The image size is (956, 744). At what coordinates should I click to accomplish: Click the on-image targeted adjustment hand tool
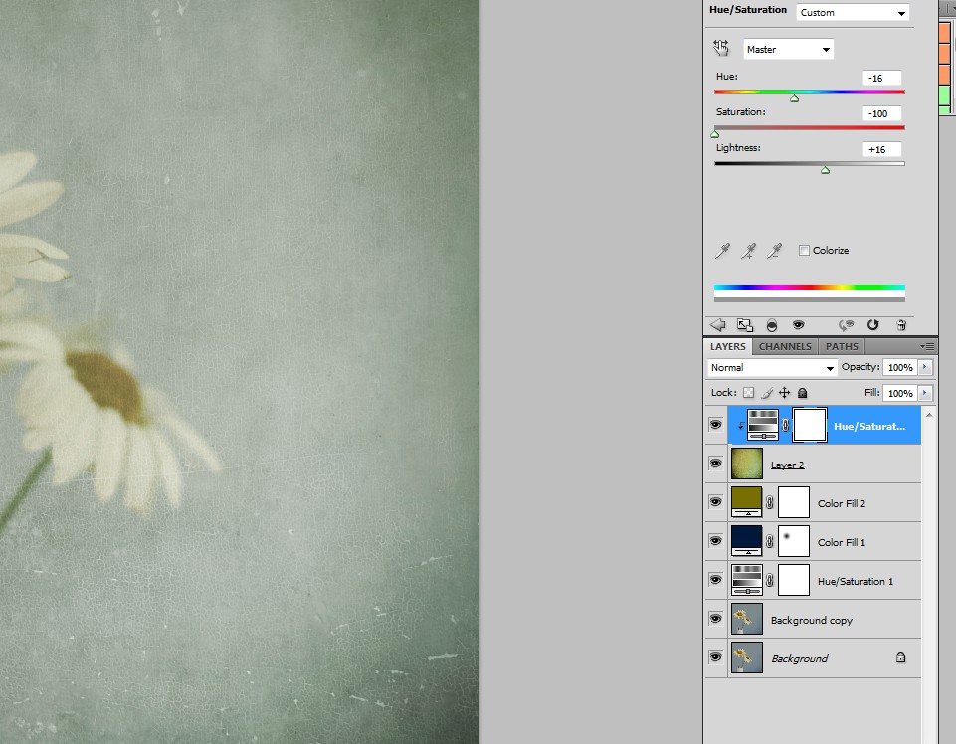coord(721,49)
